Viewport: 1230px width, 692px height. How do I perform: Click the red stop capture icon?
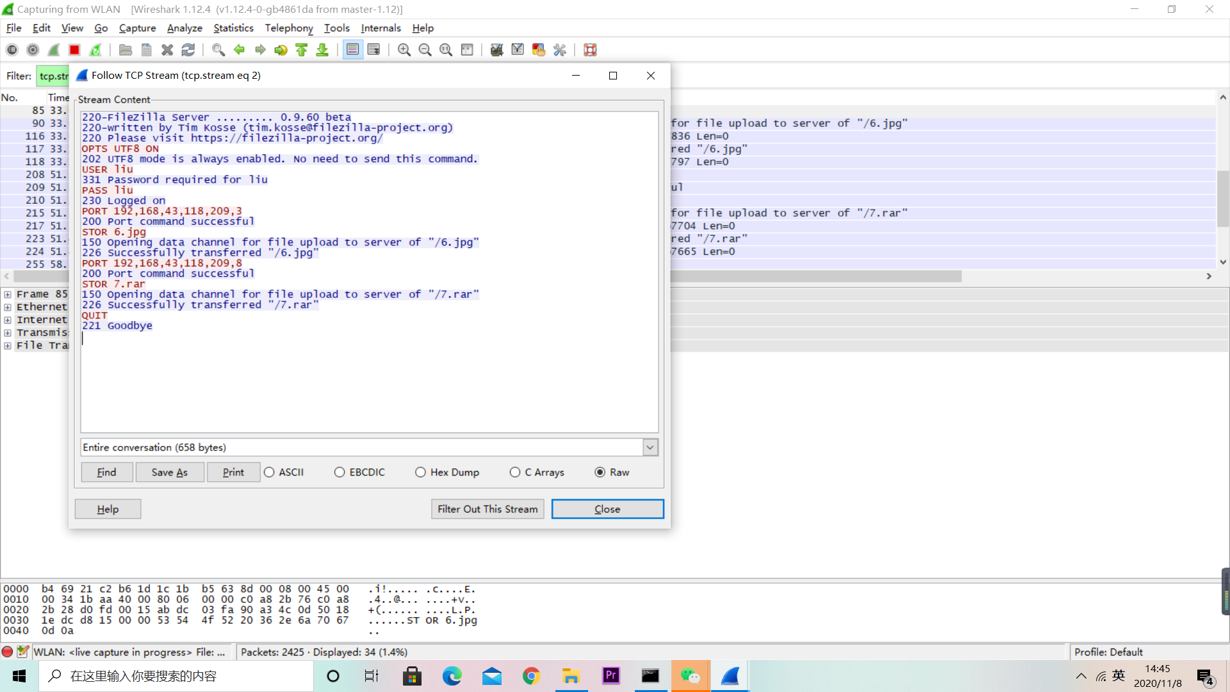coord(74,50)
